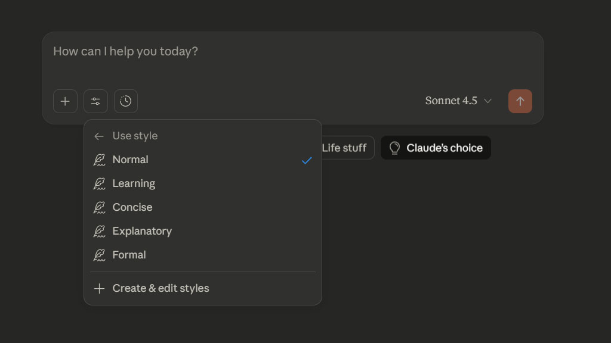Click the lightbulb icon in Claude's choice
This screenshot has height=343, width=611.
394,148
